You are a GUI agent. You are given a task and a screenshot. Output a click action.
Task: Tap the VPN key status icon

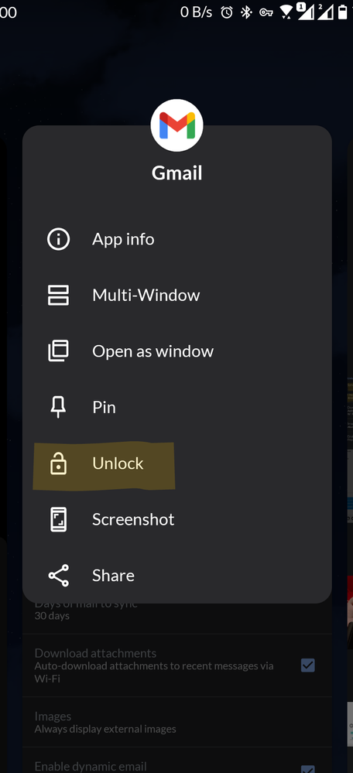click(x=266, y=12)
